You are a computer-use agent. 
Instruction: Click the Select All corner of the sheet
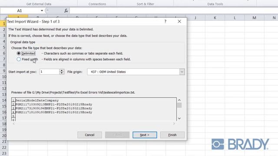click(x=4, y=18)
